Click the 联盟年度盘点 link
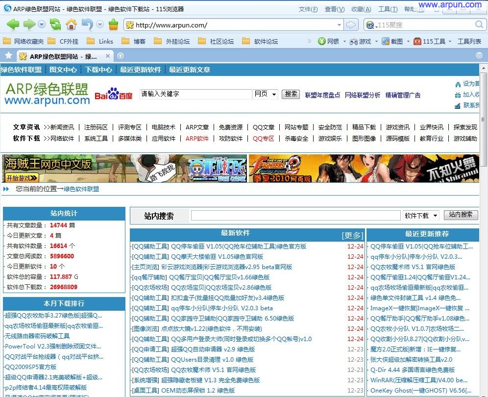This screenshot has height=397, width=488. (x=322, y=95)
